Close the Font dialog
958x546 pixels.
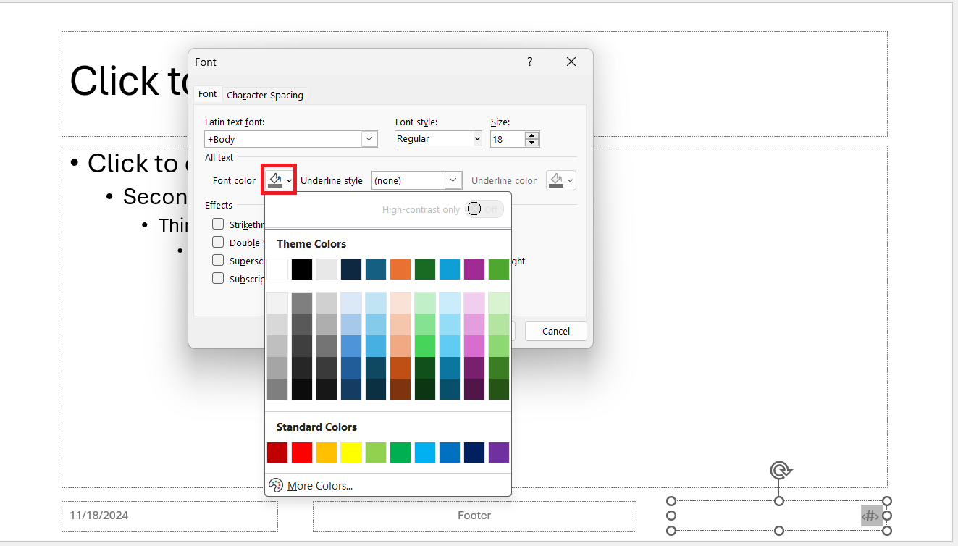pyautogui.click(x=571, y=62)
